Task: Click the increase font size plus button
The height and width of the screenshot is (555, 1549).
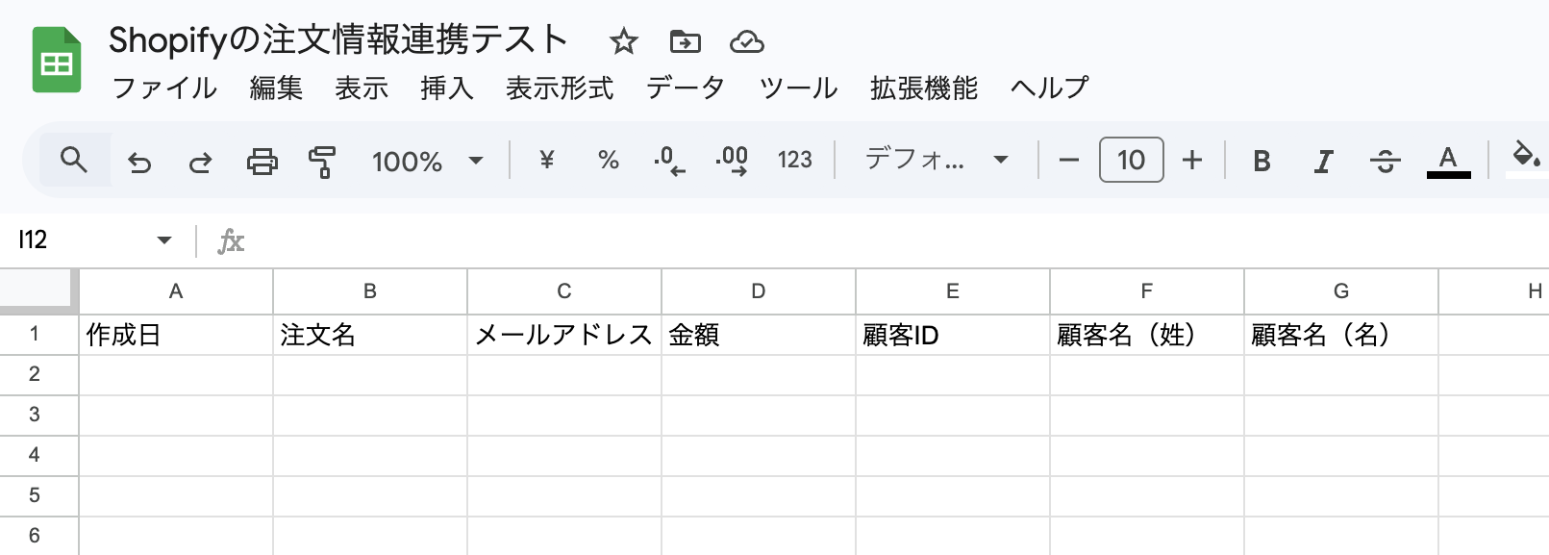Action: coord(1192,160)
